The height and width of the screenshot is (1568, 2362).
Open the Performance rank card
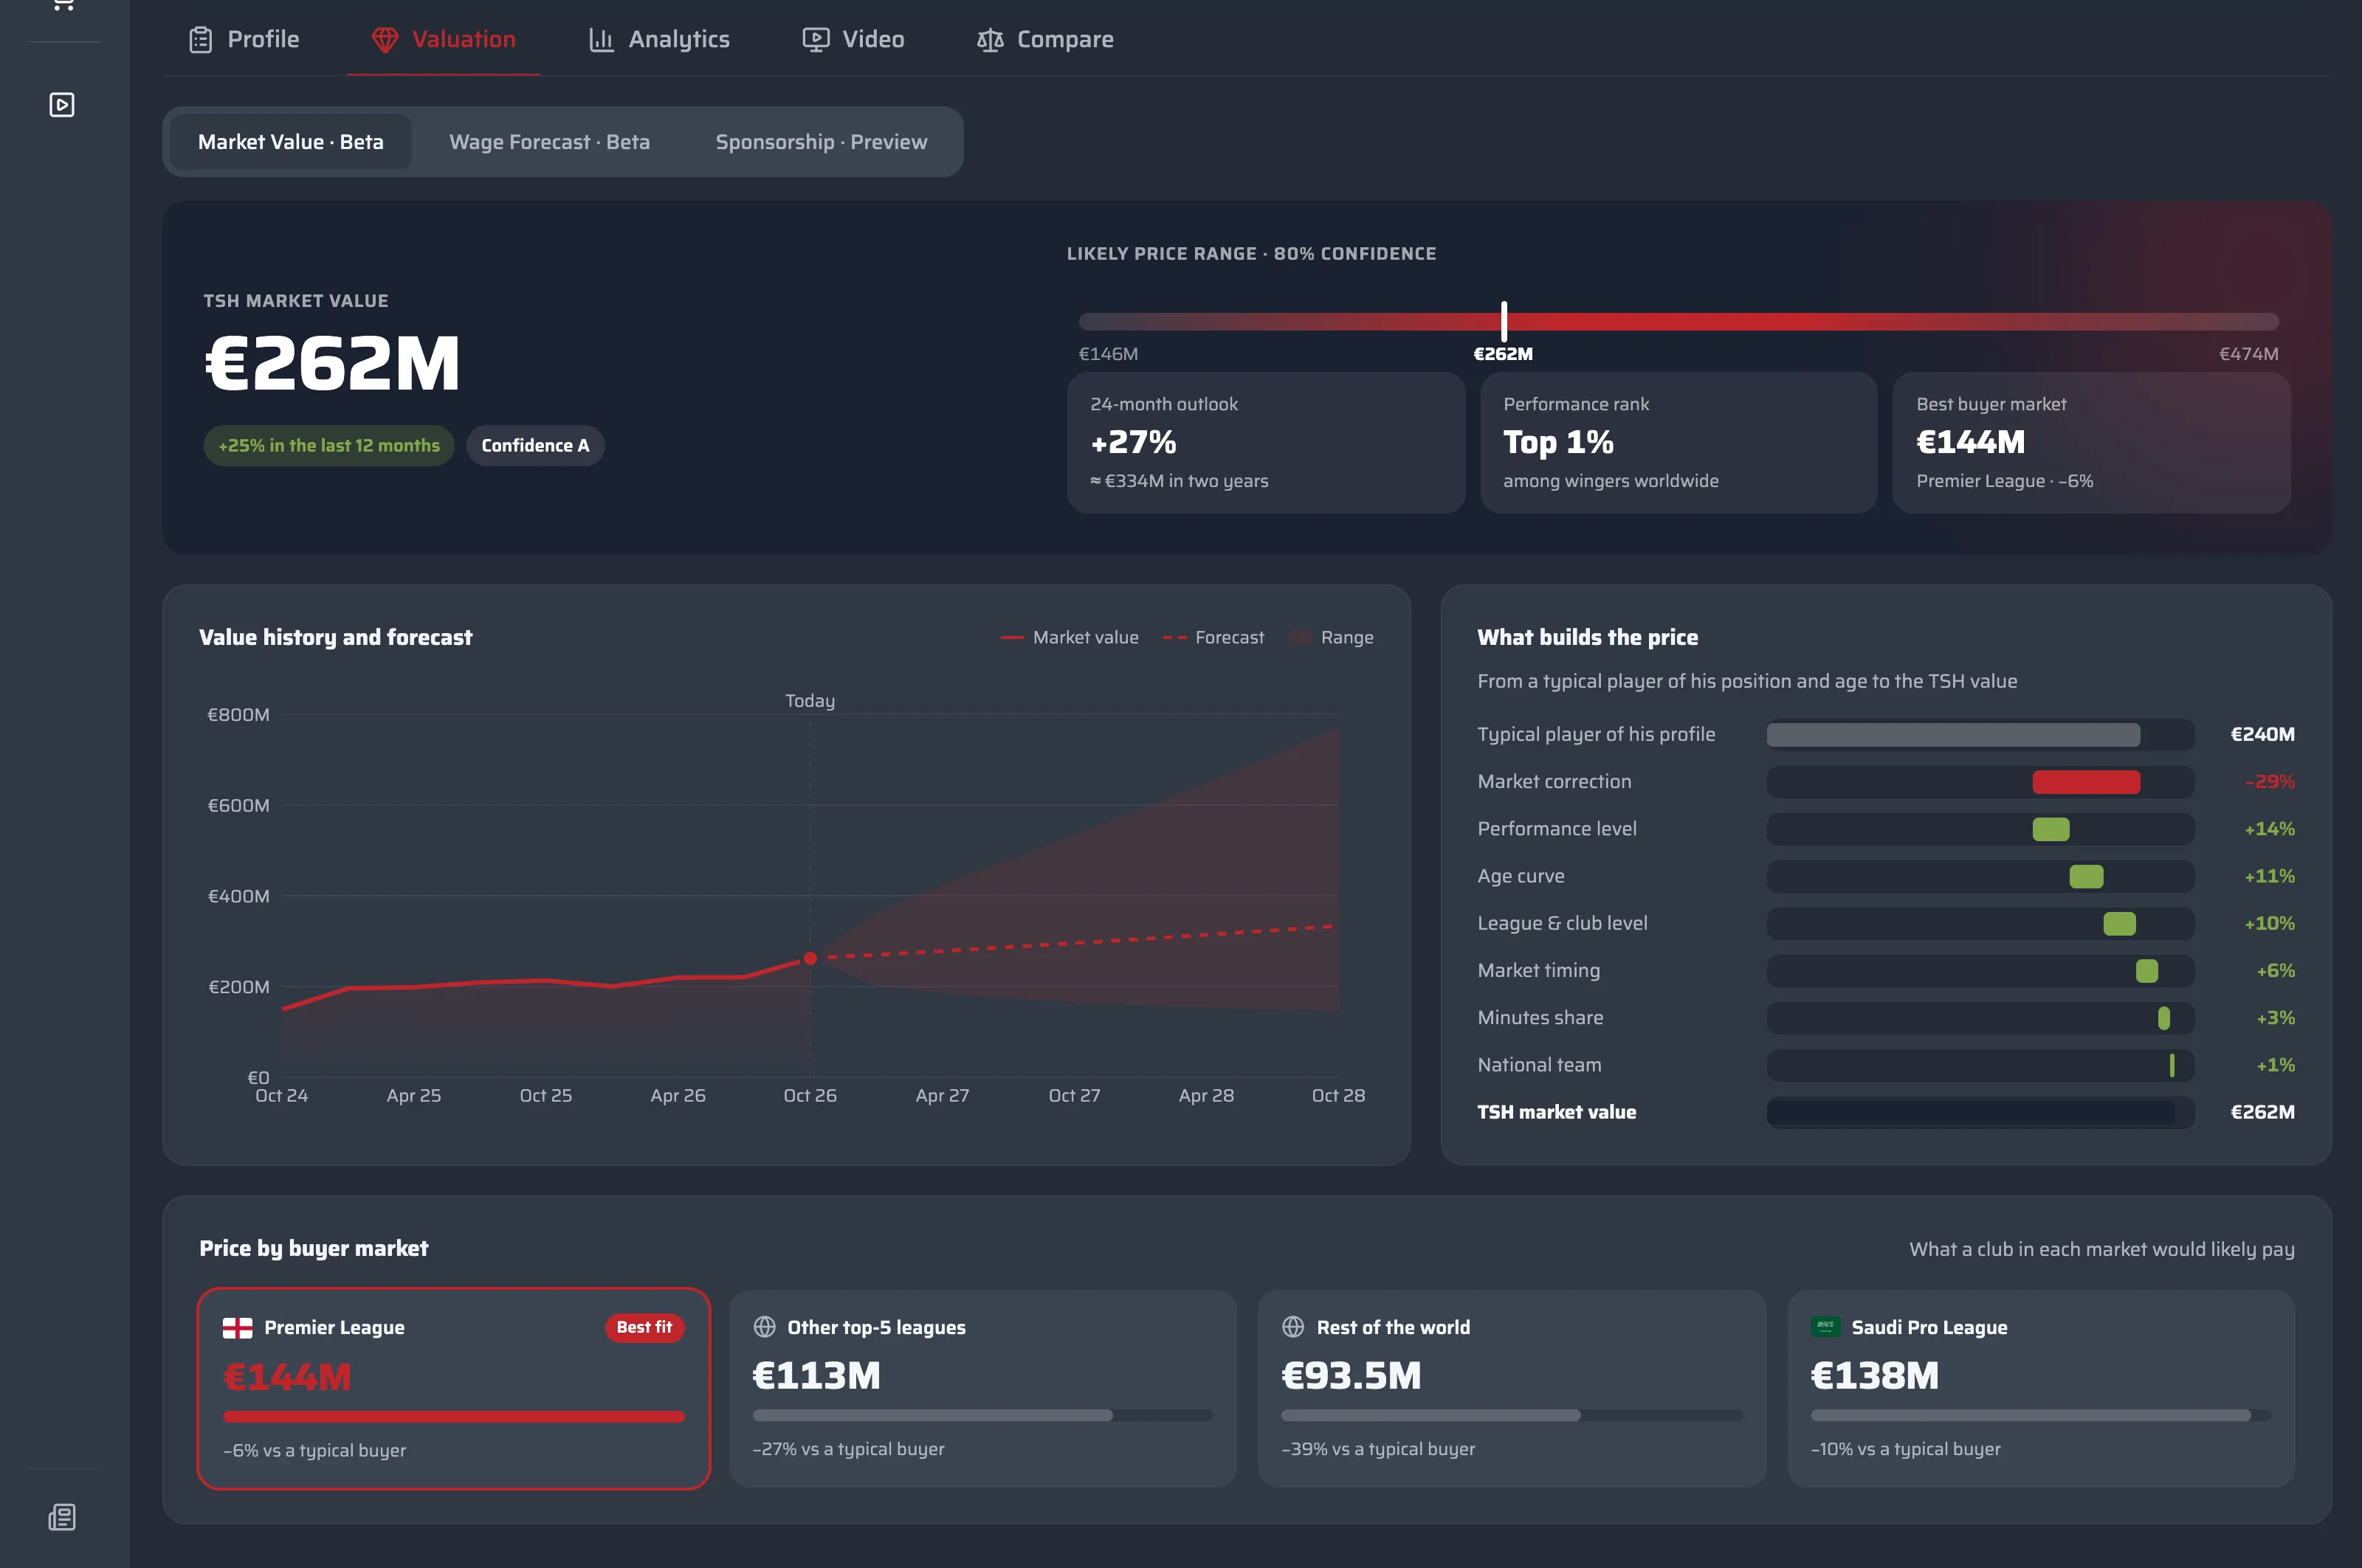pos(1678,443)
